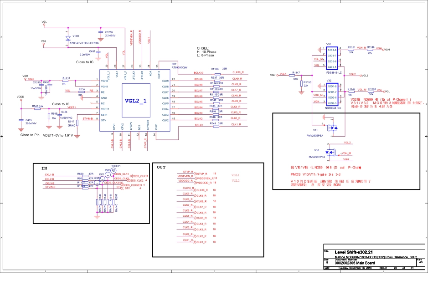Click the VGL2_1 chip center label
Screen dimensions: 433x306
click(135, 101)
